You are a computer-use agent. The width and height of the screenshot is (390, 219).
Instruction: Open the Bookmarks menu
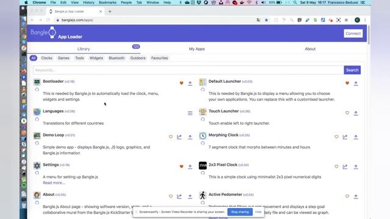point(107,2)
